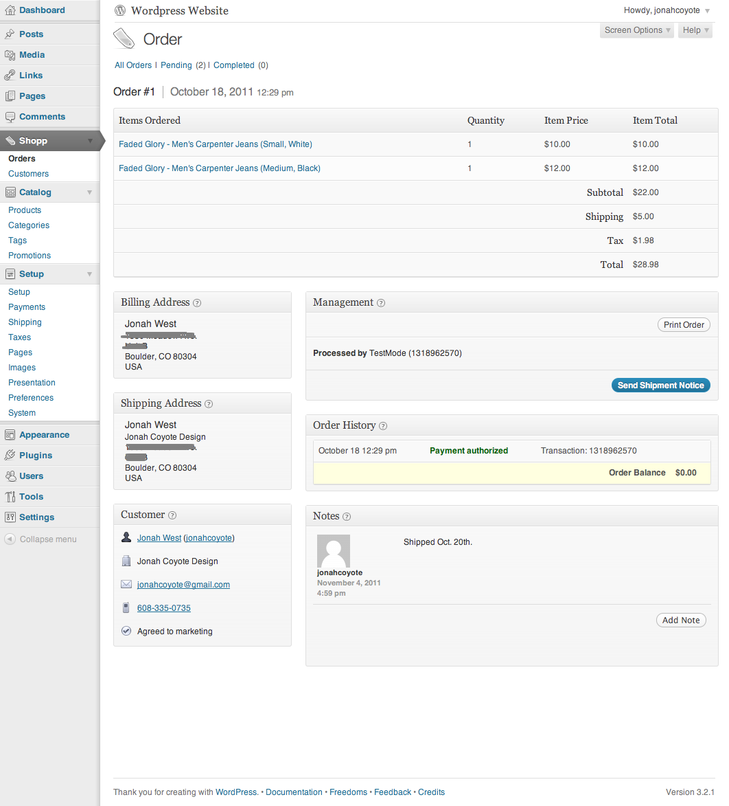Viewport: 729px width, 806px height.
Task: Click the customer person silhouette icon
Action: [126, 537]
